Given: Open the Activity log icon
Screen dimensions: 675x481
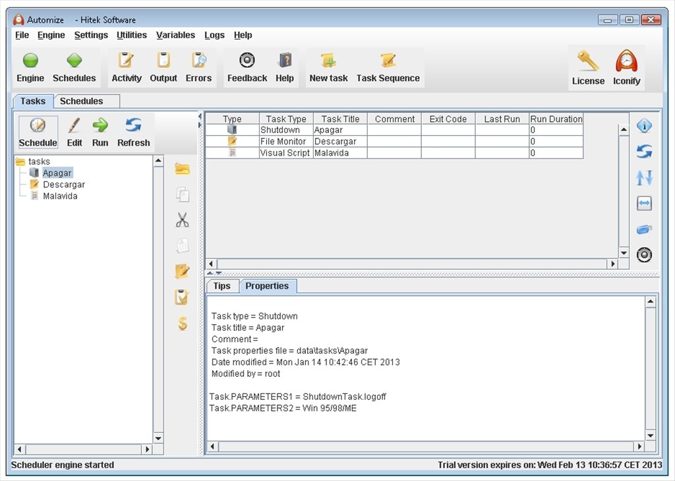Looking at the screenshot, I should pyautogui.click(x=126, y=61).
